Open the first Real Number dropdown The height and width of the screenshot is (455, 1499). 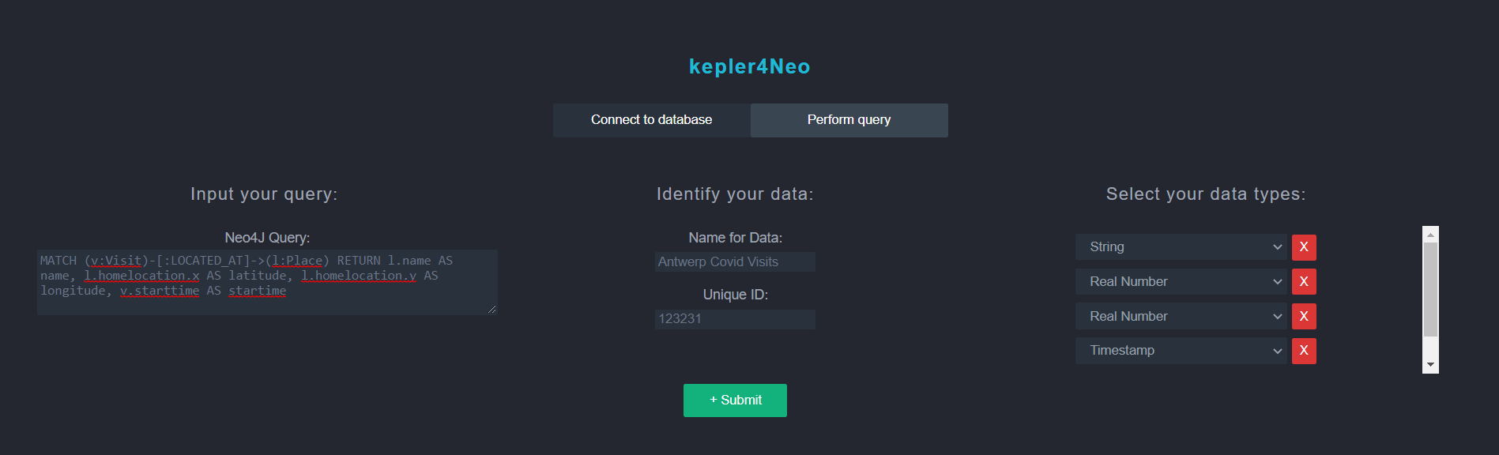coord(1181,282)
